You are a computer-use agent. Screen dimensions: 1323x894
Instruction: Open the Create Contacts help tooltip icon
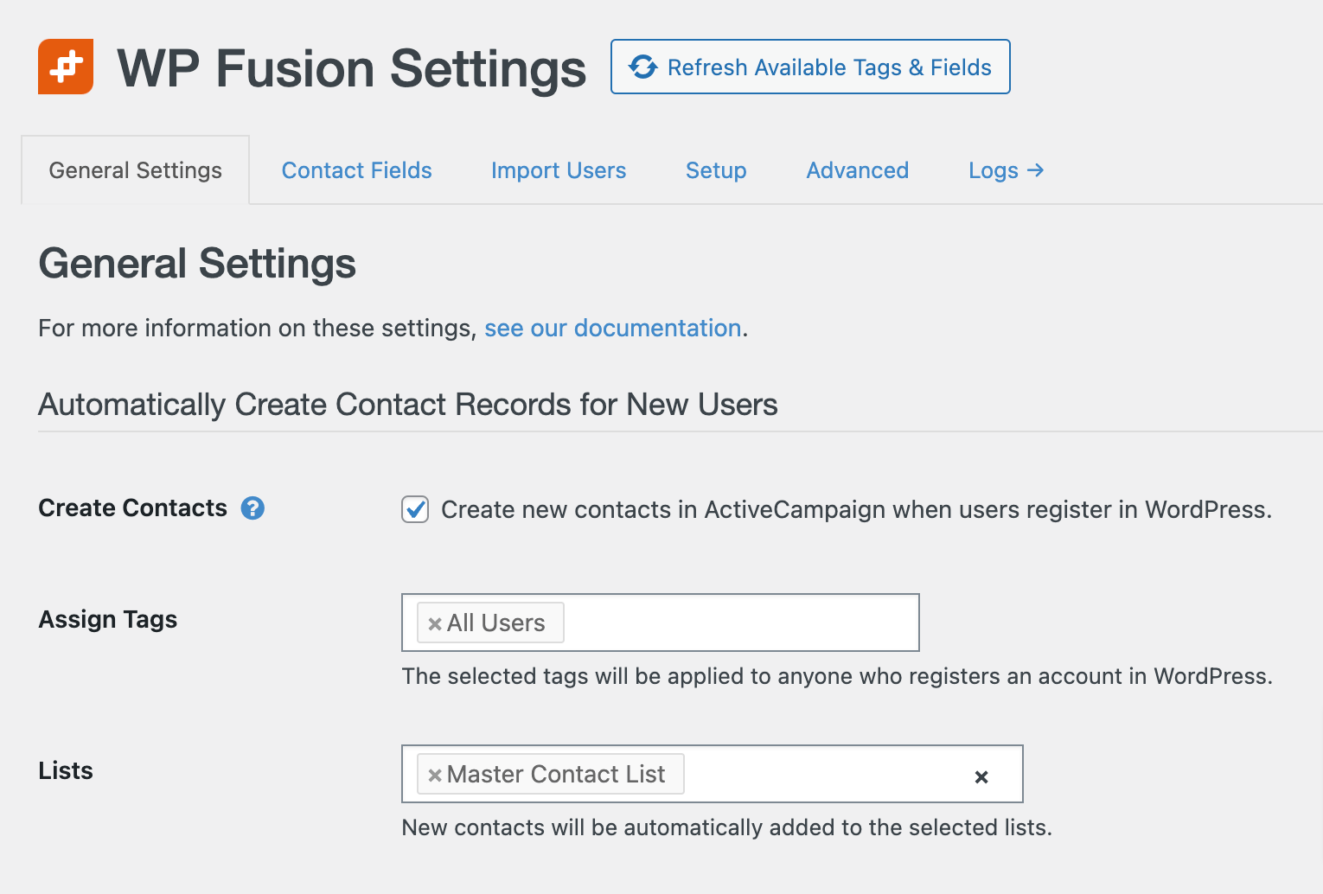click(x=252, y=508)
